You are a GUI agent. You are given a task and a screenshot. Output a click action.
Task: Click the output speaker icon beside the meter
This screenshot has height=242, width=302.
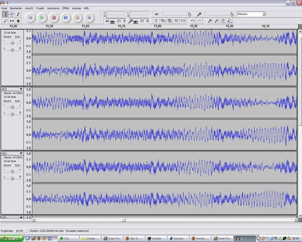107,21
